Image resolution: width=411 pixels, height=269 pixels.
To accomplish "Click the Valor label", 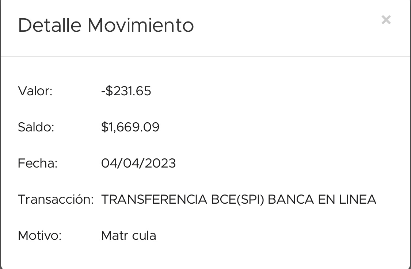I will coord(35,91).
